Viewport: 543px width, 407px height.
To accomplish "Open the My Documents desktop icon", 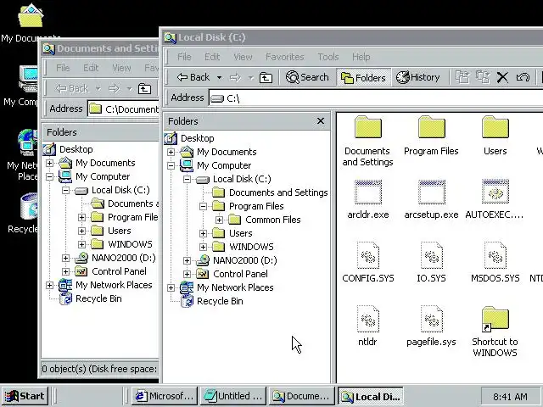I will tap(31, 15).
